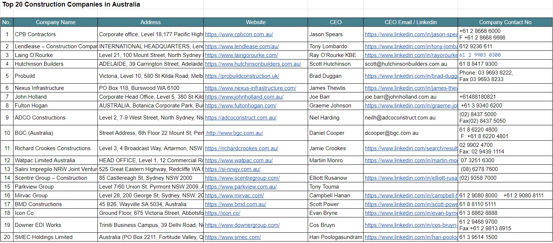Select the Hutchinson Builders company cell
Screen dimensions: 553x243
(x=55, y=64)
